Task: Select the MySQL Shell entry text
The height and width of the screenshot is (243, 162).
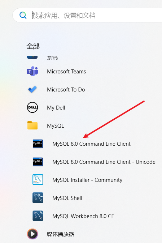Action: click(x=67, y=198)
